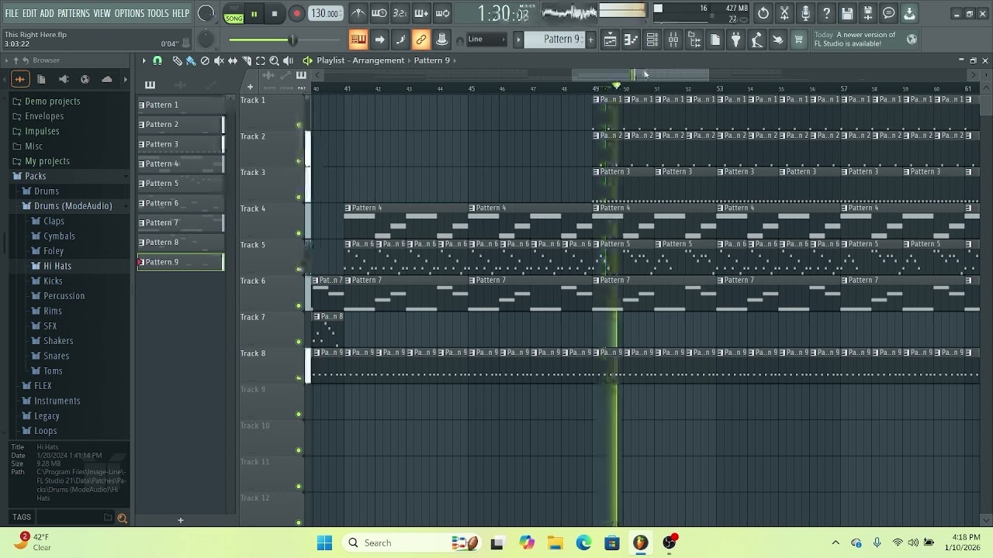Open the VIEW menu
Screen dimensions: 993x558
(x=102, y=13)
